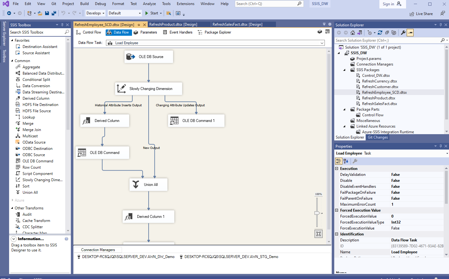Toggle categorized view in Properties panel

(338, 161)
